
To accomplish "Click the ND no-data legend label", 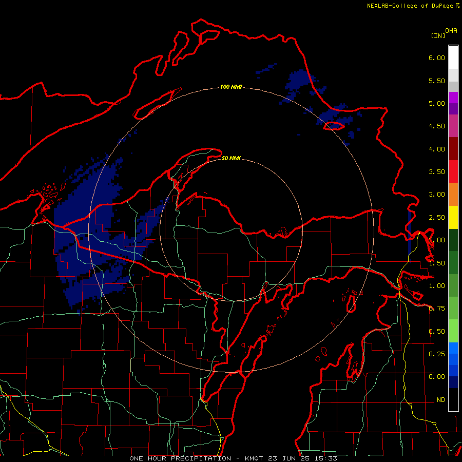I will (441, 400).
